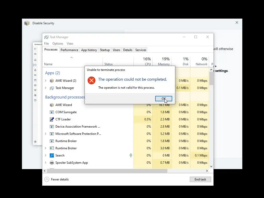Expand the second Runtime Broker with chevron
Screen dimensions: 264x198
(45, 148)
